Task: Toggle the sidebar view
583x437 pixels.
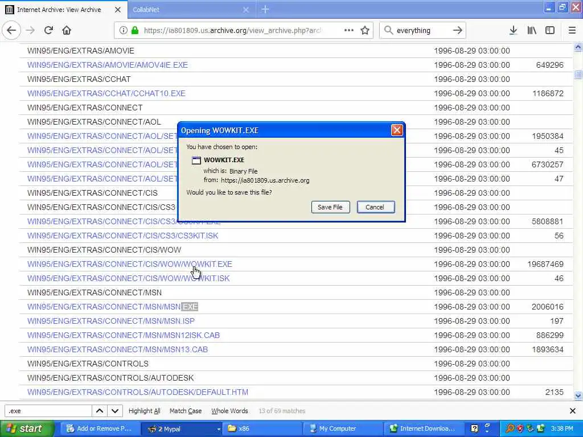Action: [x=550, y=31]
